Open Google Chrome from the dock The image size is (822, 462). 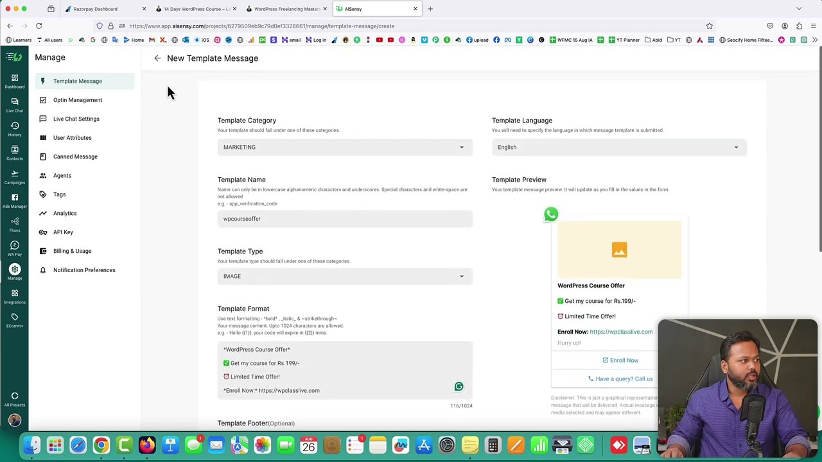(x=101, y=445)
